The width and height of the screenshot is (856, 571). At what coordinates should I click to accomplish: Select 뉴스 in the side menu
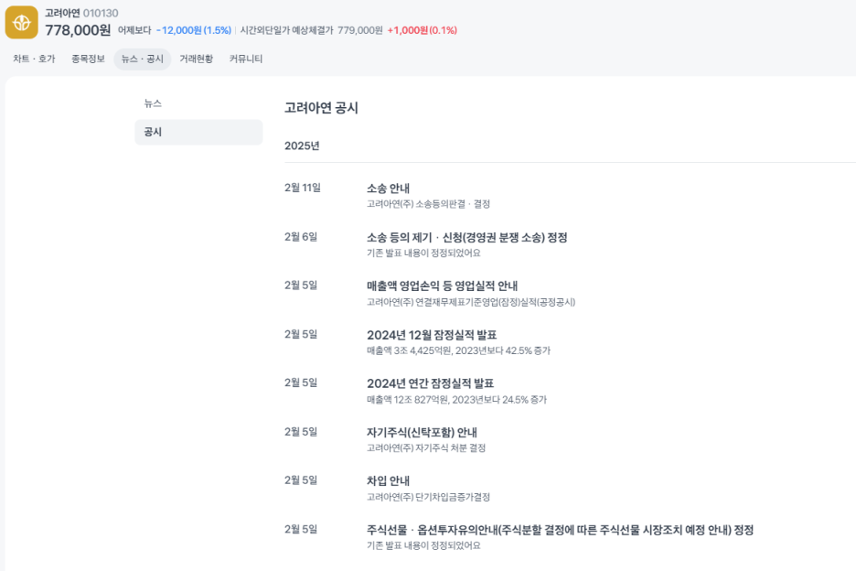click(153, 103)
